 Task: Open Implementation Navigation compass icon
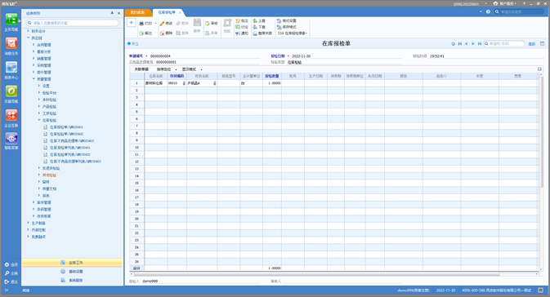(11, 91)
